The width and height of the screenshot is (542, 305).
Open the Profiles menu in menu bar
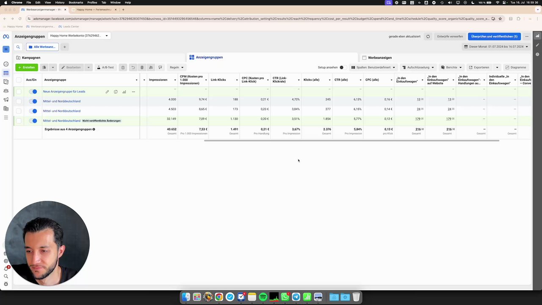[x=92, y=3]
